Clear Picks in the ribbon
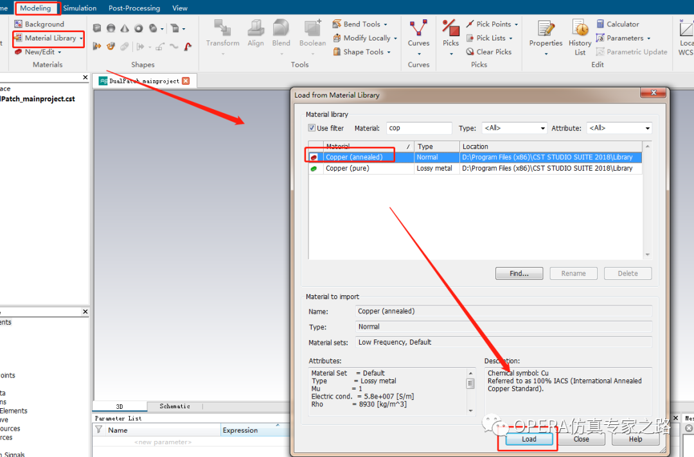Image resolution: width=694 pixels, height=457 pixels. 489,52
